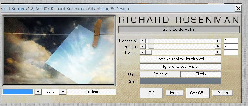Toggle Lock Vertical to Horizontal

click(x=180, y=59)
